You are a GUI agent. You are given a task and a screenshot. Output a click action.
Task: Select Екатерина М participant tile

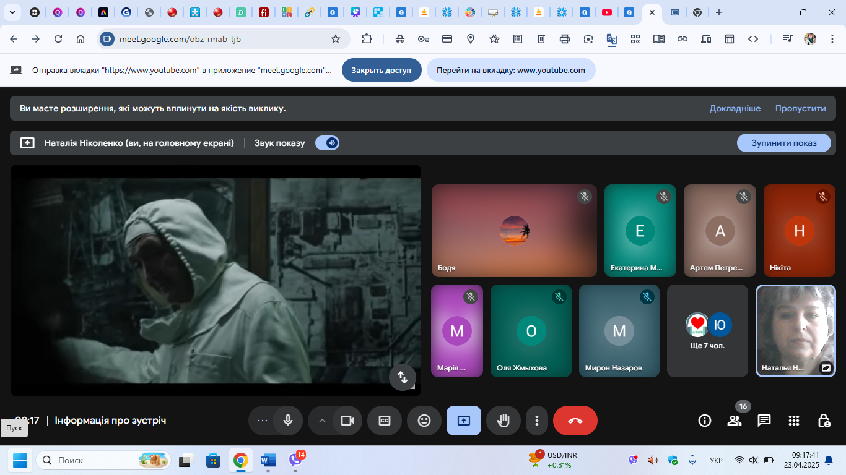[x=640, y=231]
